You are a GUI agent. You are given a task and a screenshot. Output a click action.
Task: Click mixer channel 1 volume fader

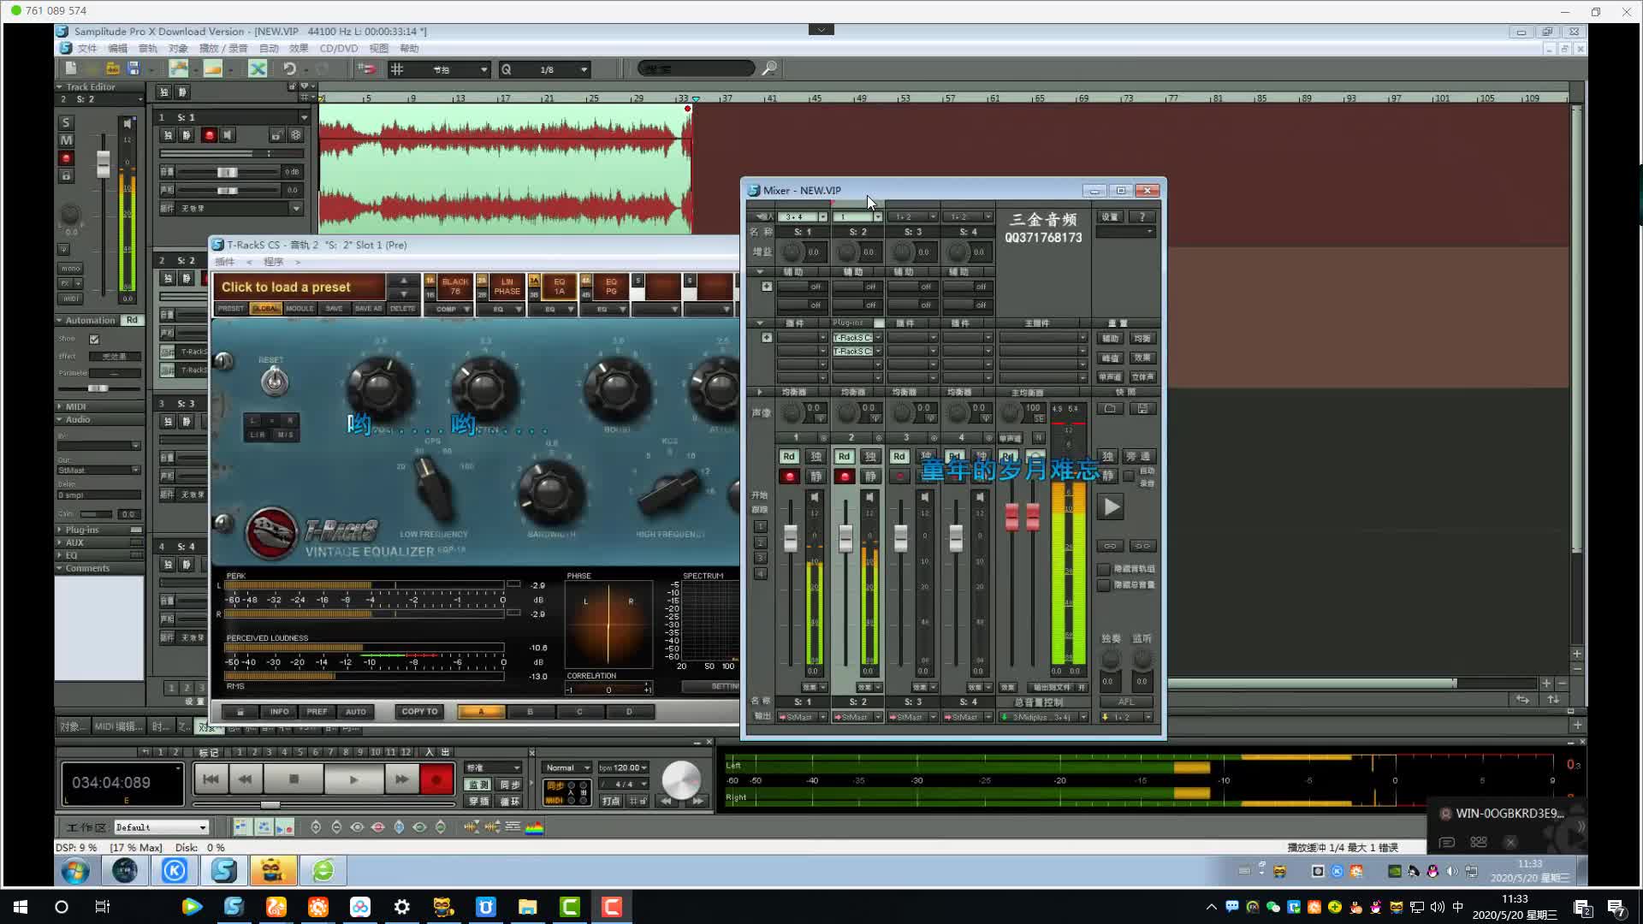coord(791,538)
